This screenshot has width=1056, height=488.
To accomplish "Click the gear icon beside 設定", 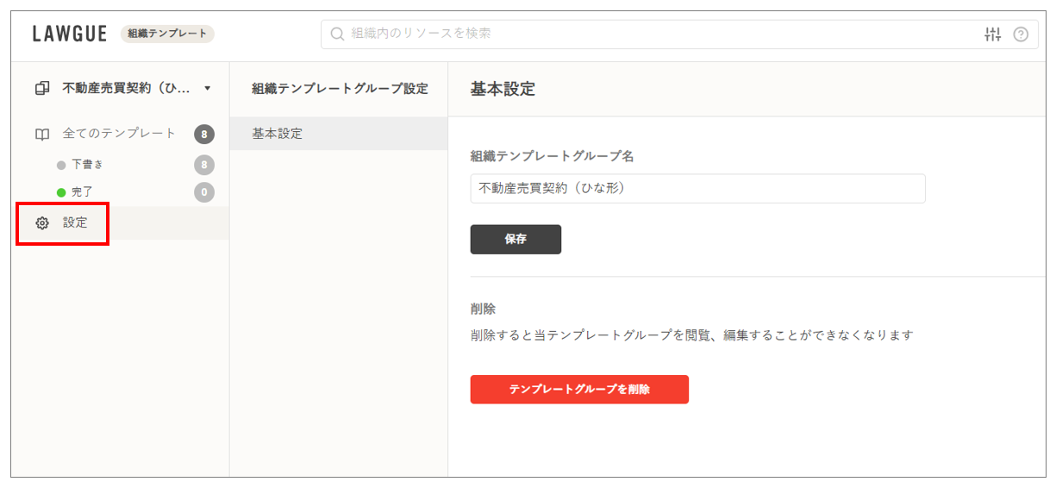I will (x=42, y=223).
